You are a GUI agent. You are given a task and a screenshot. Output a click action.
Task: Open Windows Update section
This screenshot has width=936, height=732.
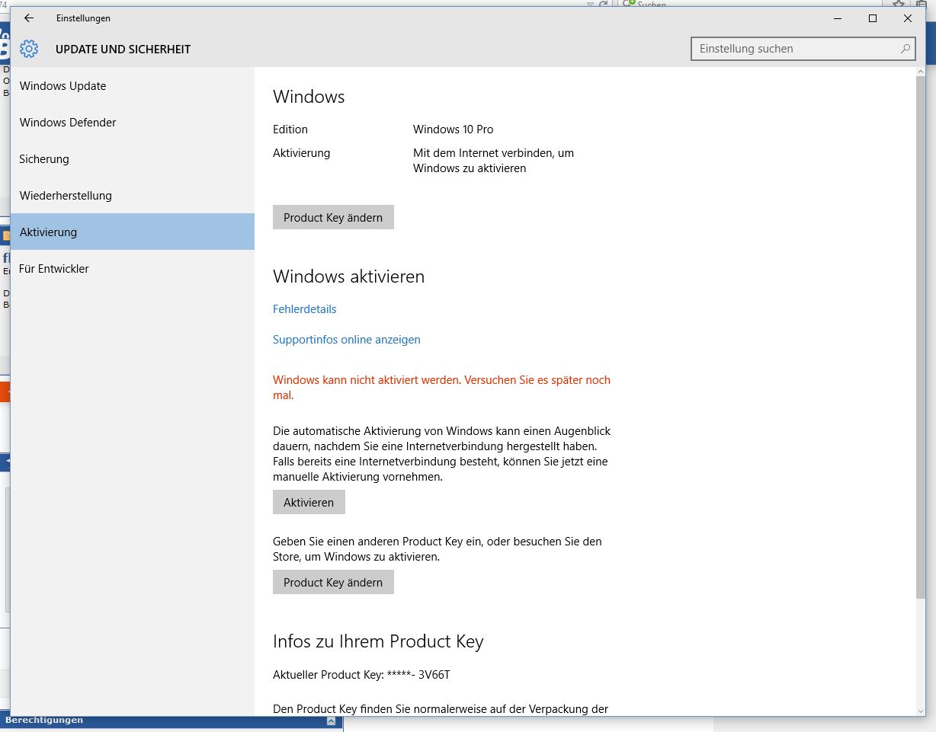pos(133,86)
